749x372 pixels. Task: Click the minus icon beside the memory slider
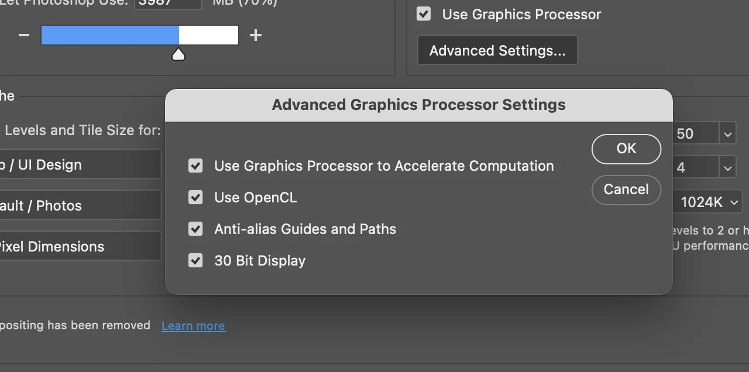point(24,36)
